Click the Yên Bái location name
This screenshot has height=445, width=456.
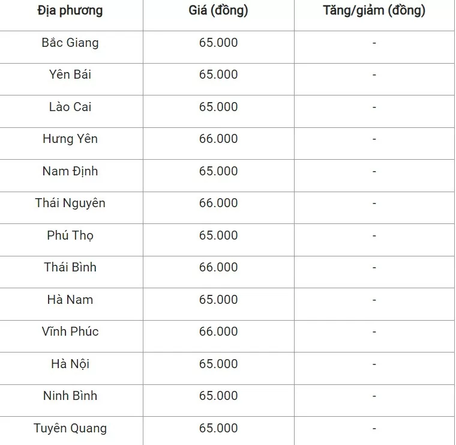(x=70, y=74)
